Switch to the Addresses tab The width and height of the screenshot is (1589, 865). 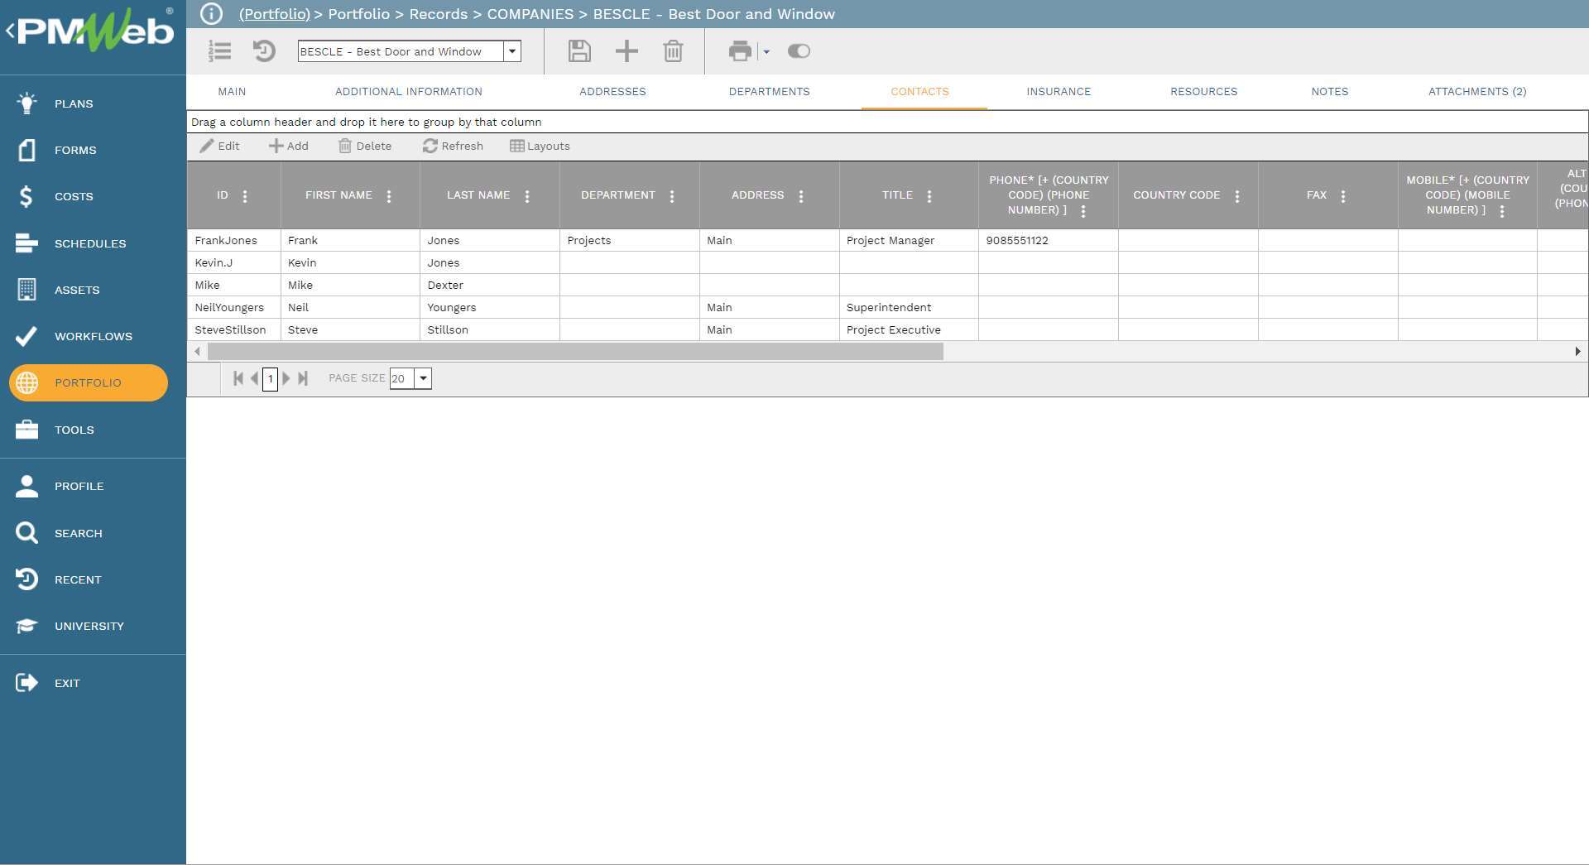click(612, 92)
